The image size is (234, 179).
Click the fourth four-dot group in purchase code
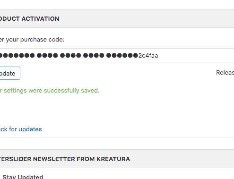tap(94, 55)
